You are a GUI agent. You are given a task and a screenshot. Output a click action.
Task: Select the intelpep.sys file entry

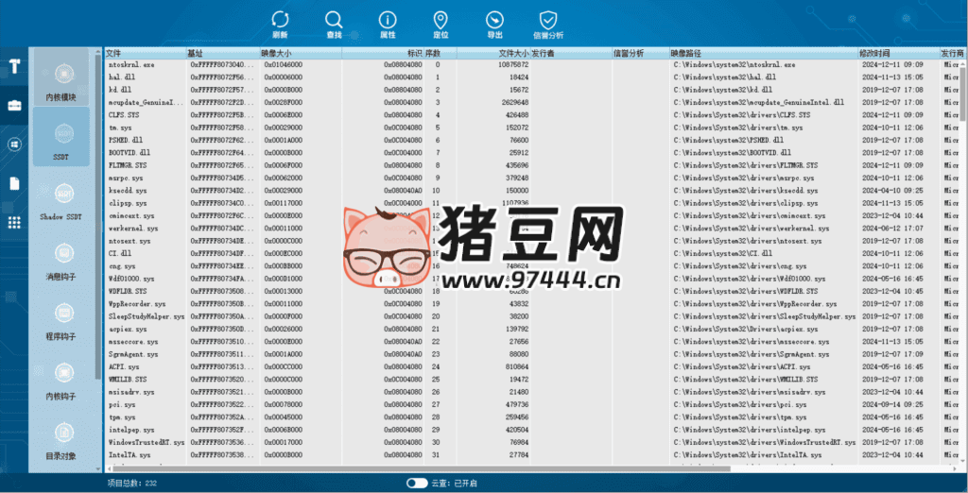pyautogui.click(x=130, y=430)
